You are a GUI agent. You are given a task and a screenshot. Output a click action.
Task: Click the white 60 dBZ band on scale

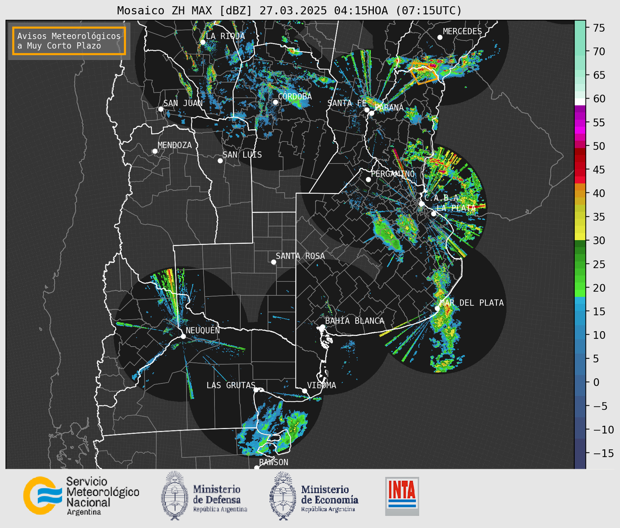click(x=580, y=102)
